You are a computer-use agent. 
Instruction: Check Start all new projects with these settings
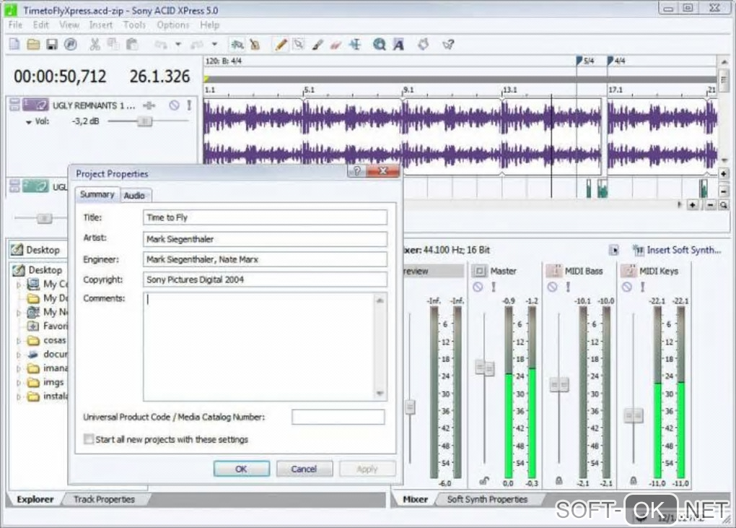point(88,439)
